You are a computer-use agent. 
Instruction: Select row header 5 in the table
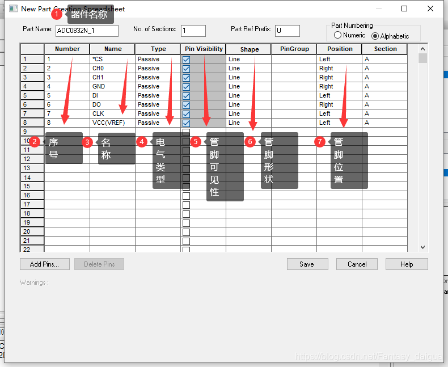(32, 95)
